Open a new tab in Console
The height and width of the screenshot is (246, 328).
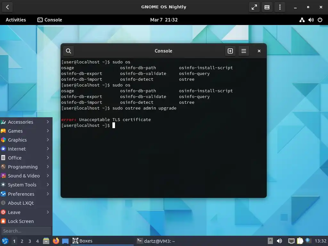[230, 51]
